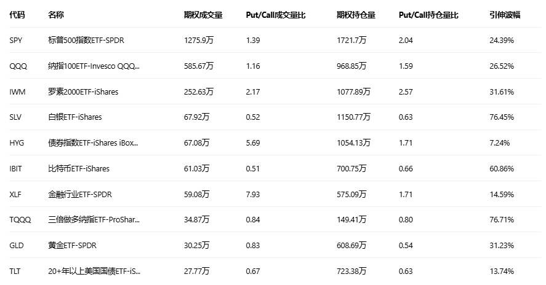
Task: Click 三倍做多纳指ETF-ProShares name
Action: 94,220
